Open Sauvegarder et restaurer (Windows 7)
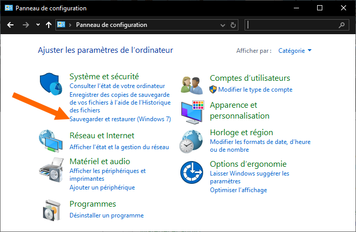356x232 pixels. (x=120, y=119)
